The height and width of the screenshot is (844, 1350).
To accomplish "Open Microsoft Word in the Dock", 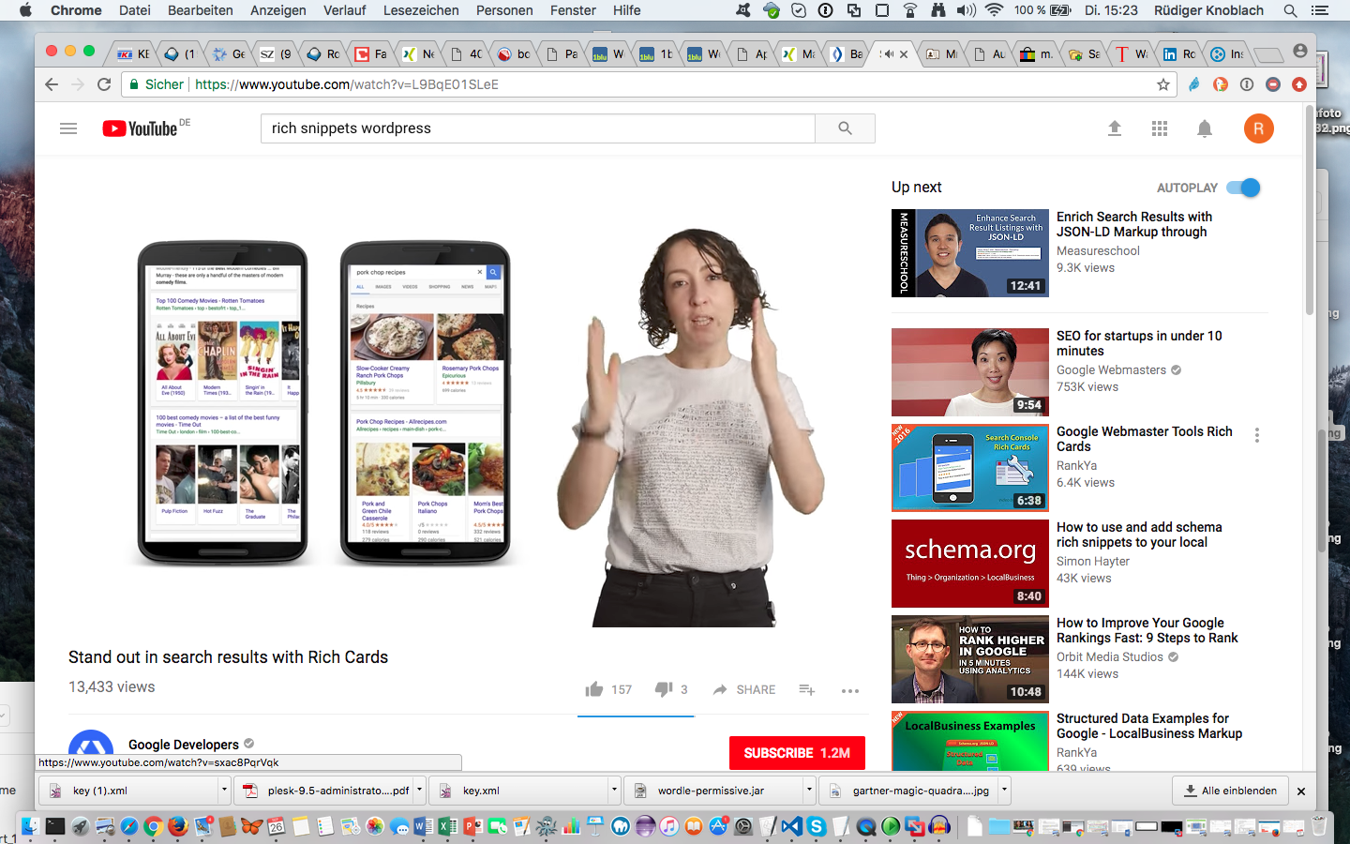I will click(424, 826).
